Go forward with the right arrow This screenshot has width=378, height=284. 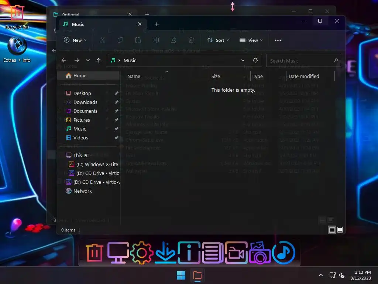click(77, 60)
